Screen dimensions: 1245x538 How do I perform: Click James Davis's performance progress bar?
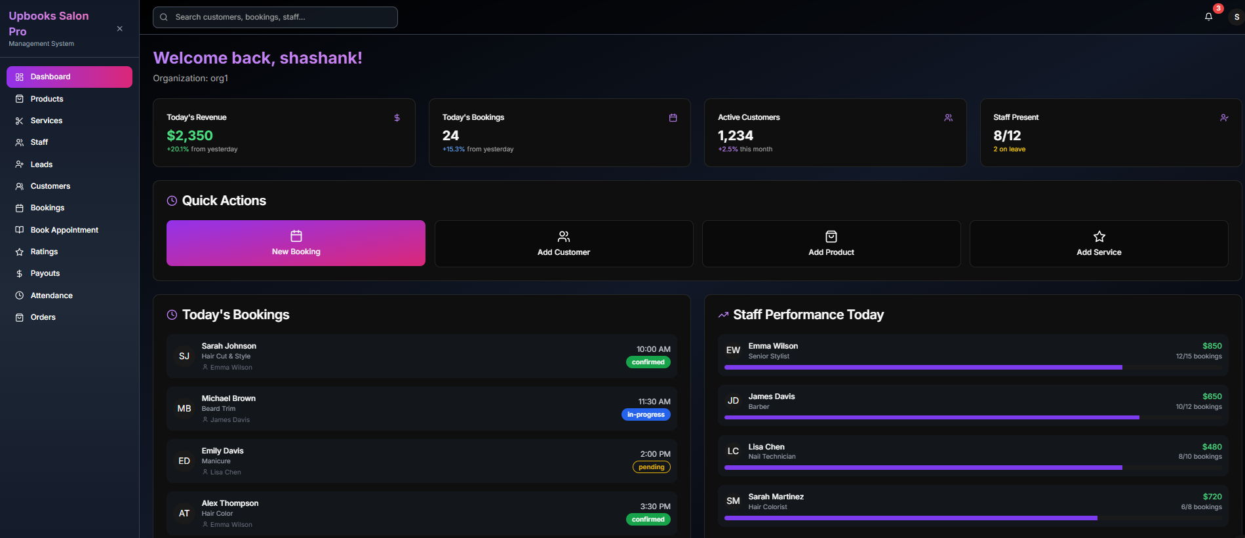973,417
